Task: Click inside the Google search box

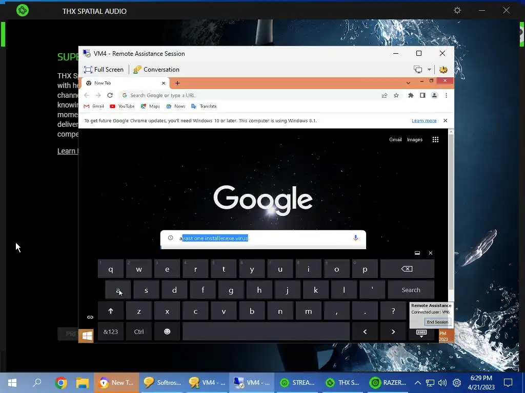Action: 263,238
